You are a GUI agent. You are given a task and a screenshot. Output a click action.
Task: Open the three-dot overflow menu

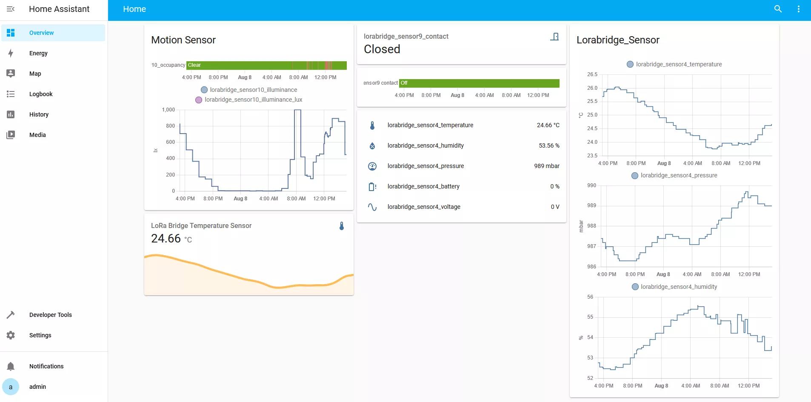click(x=799, y=9)
